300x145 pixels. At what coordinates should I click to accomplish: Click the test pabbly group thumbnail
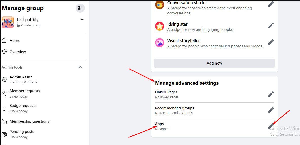pos(8,22)
